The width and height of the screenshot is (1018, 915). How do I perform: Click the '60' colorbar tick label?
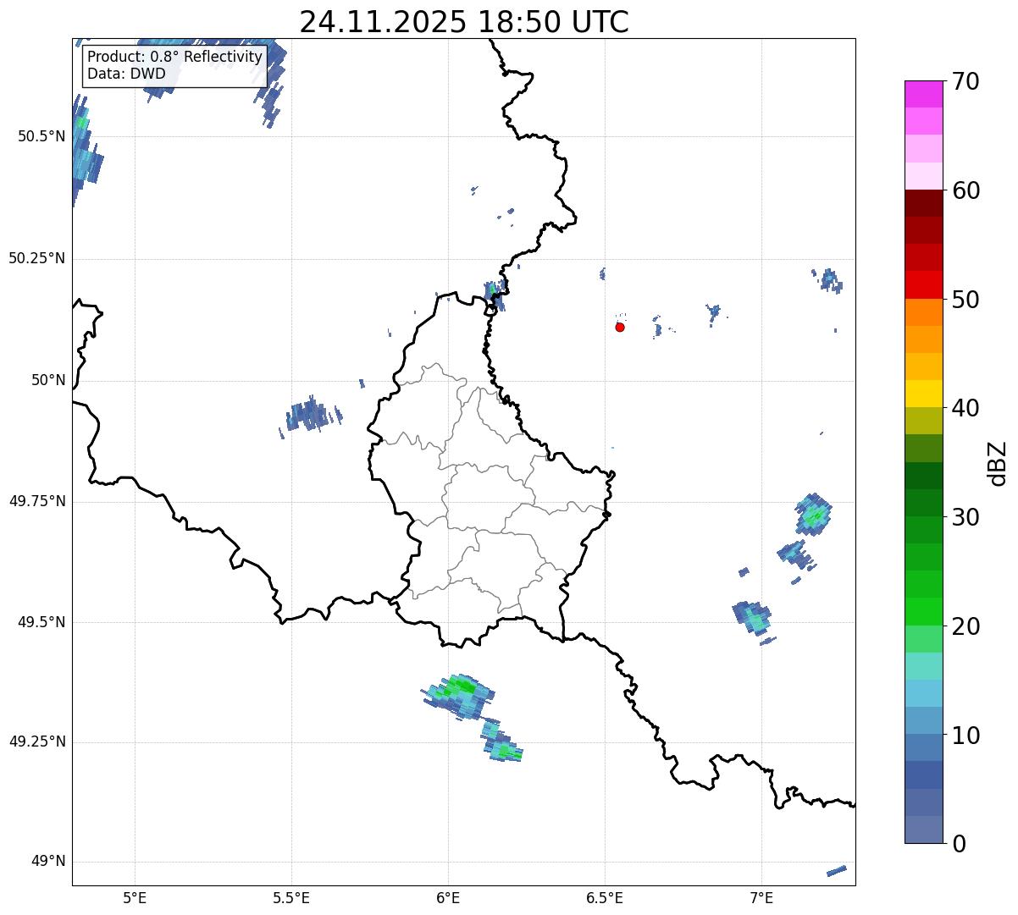(x=965, y=191)
